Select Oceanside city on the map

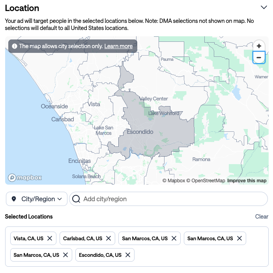tap(54, 106)
